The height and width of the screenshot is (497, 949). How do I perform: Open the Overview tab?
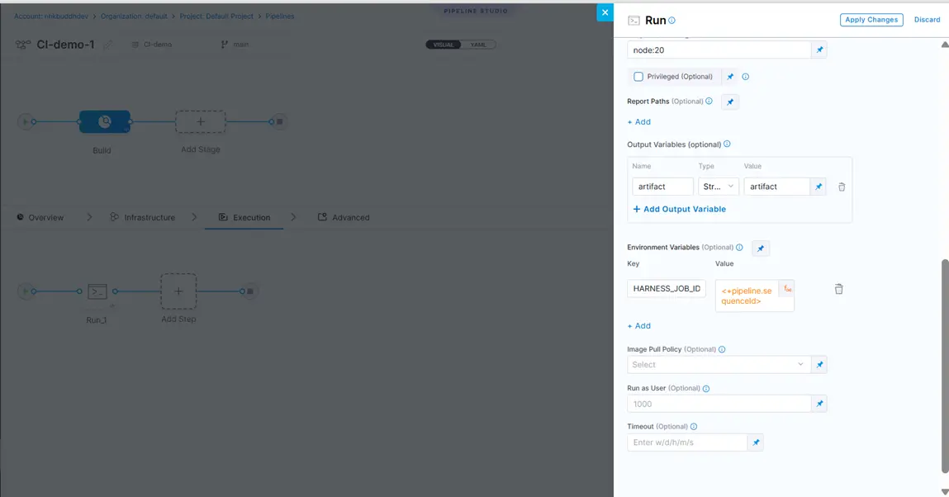pyautogui.click(x=40, y=218)
